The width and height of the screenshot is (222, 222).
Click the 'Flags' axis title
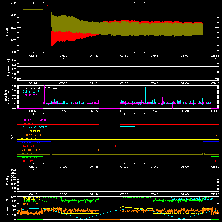(x=11, y=138)
